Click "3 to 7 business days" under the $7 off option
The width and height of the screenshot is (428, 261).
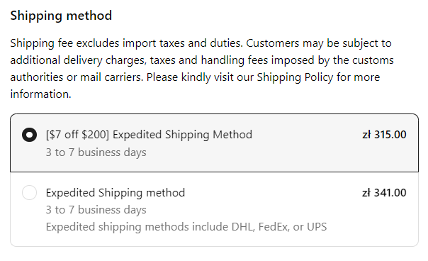[96, 152]
